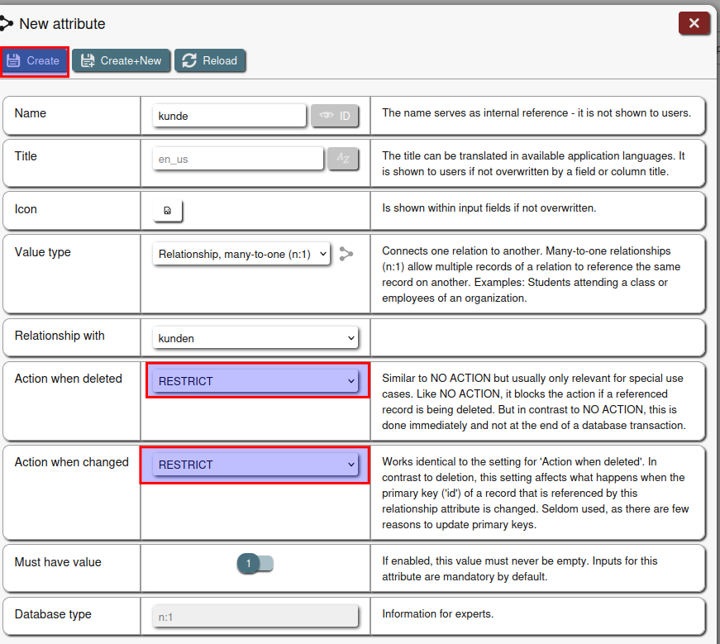Toggle the ID visibility button next to Name

tap(335, 116)
